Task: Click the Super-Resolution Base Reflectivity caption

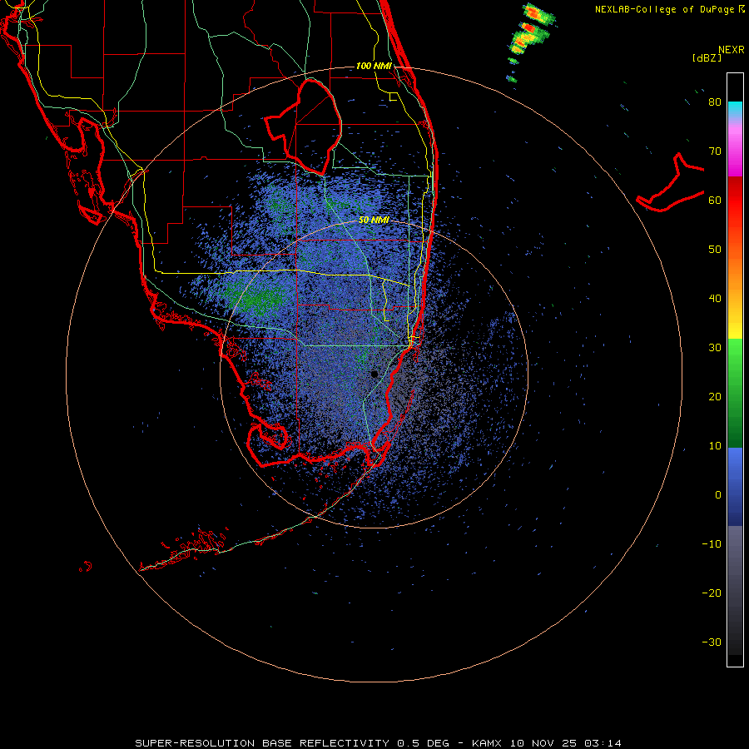Action: point(378,743)
